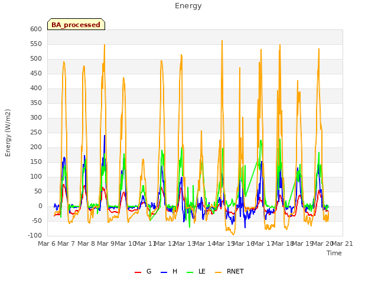This screenshot has height=283, width=378.
Task: Click the Mar 18 x-axis label
Action: 283,244
